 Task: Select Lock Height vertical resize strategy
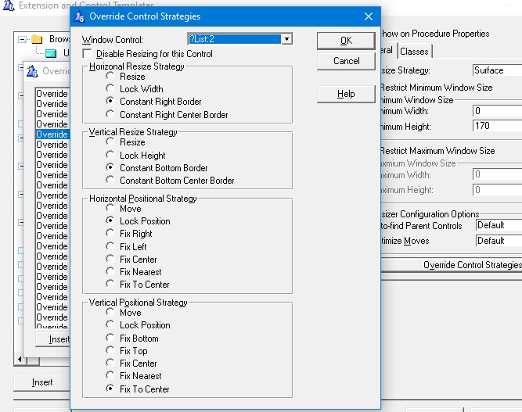coord(110,156)
